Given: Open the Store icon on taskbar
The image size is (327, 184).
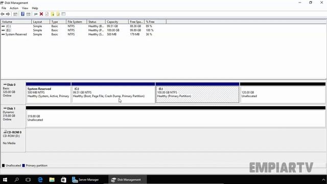Looking at the screenshot, I should click(x=63, y=179).
